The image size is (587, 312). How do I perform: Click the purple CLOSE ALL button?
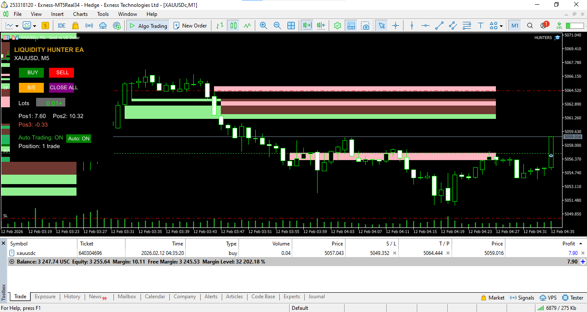tap(64, 88)
